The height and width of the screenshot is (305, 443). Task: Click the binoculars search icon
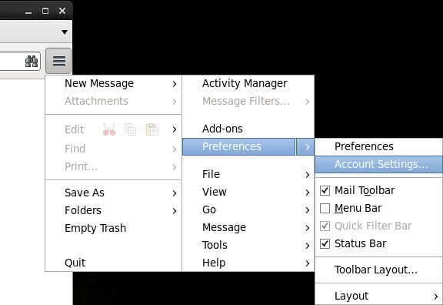point(32,61)
